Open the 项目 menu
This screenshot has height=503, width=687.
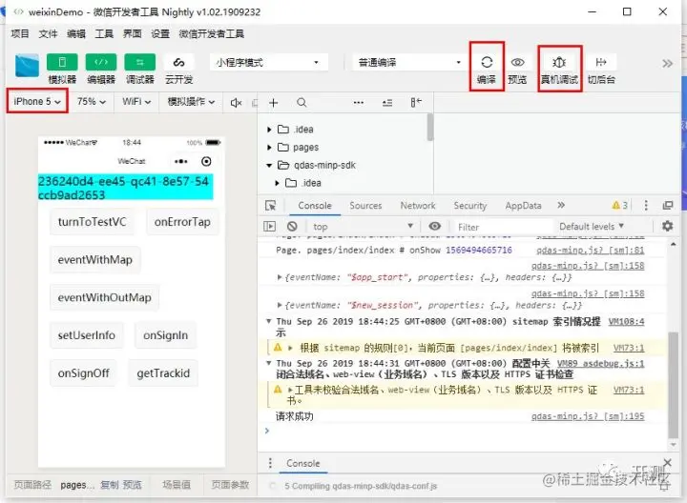tap(20, 33)
